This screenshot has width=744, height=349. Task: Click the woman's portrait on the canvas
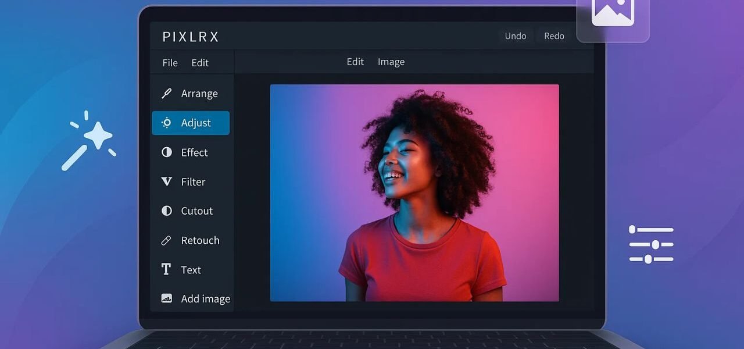(414, 192)
